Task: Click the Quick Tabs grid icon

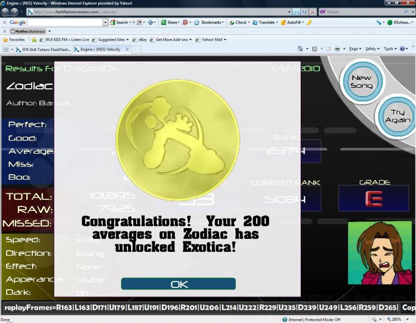Action: coord(6,49)
